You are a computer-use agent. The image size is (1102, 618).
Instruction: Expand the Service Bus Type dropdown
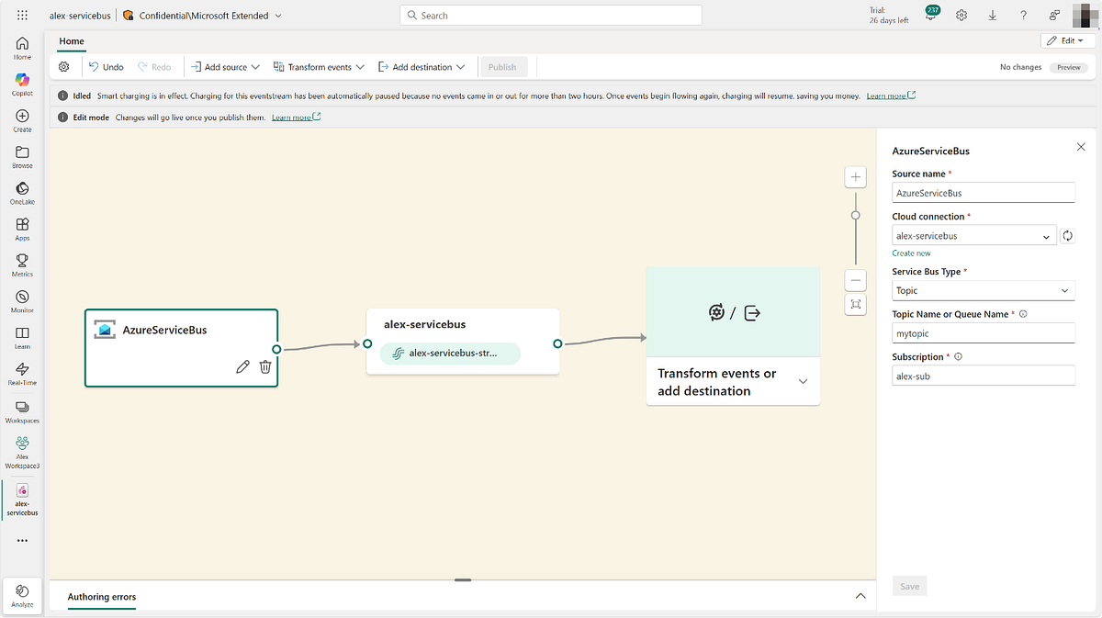point(983,291)
